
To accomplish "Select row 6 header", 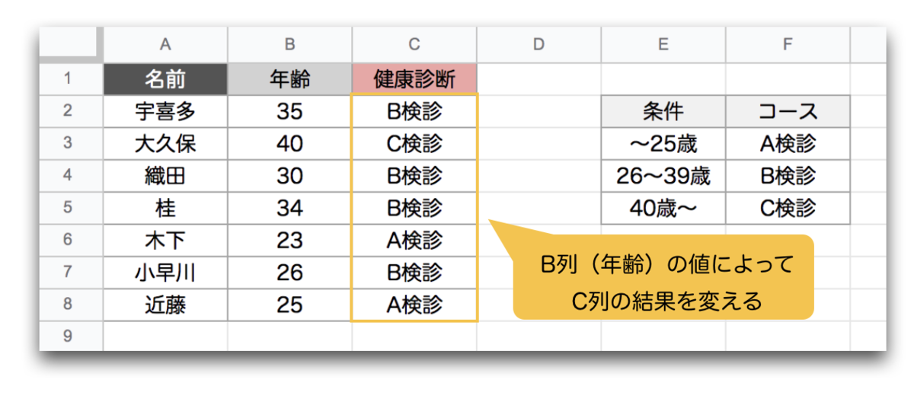I will 71,240.
